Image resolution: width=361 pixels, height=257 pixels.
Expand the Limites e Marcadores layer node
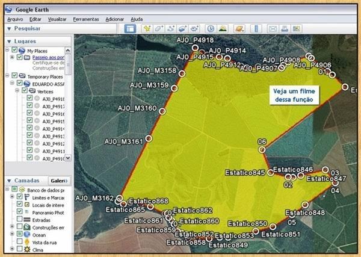click(x=12, y=196)
